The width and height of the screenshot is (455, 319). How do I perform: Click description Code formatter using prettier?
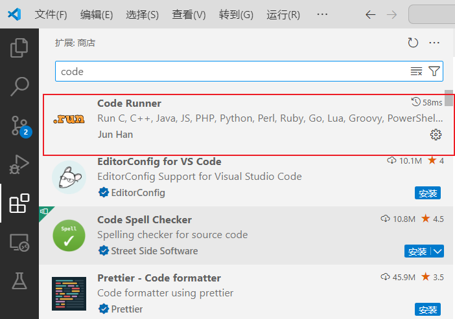(x=165, y=293)
